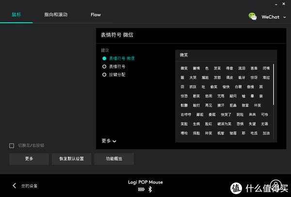The image size is (291, 197).
Task: Select the 表情符号 微信 radio option
Action: (x=104, y=58)
